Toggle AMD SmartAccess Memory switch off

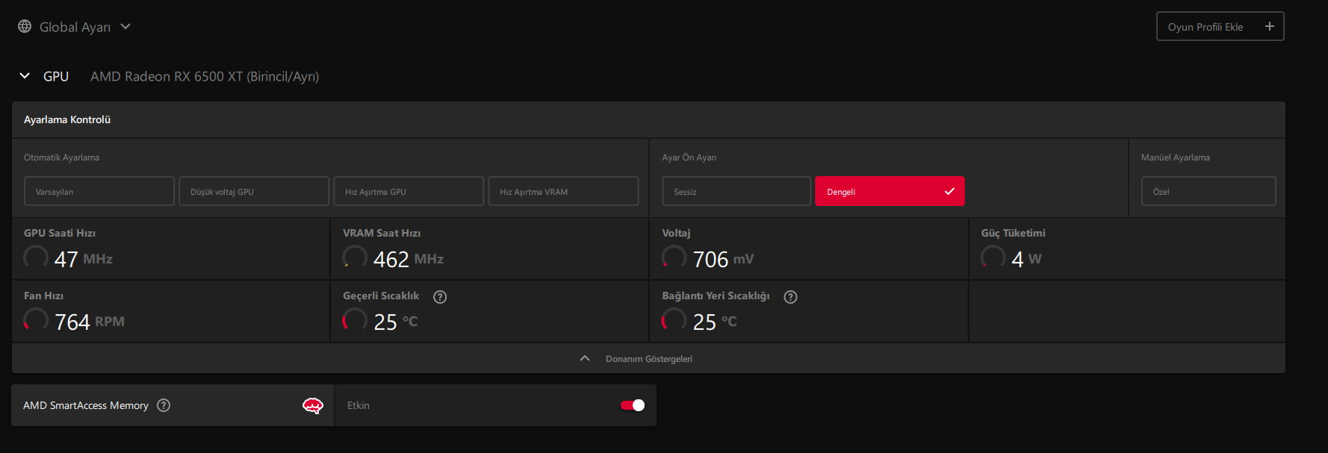633,405
